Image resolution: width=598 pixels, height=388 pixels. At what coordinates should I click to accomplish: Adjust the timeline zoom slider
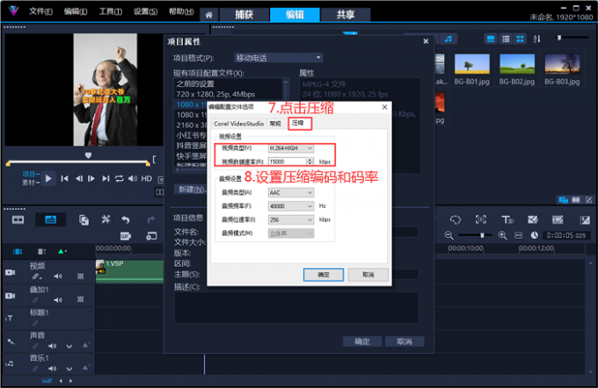tap(482, 235)
